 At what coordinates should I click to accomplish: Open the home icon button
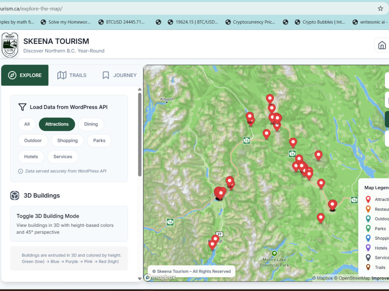pyautogui.click(x=382, y=45)
